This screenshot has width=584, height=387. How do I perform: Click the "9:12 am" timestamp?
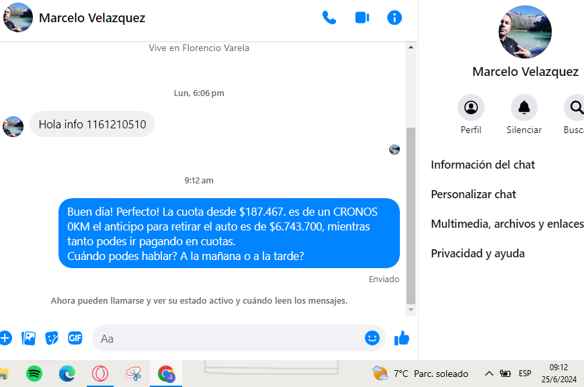tap(199, 181)
